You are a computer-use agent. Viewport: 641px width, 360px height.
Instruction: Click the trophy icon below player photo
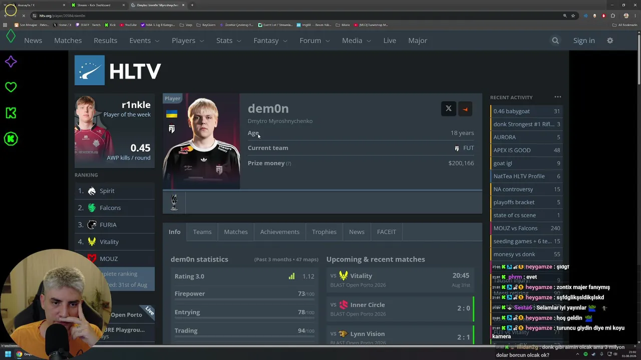(x=174, y=202)
